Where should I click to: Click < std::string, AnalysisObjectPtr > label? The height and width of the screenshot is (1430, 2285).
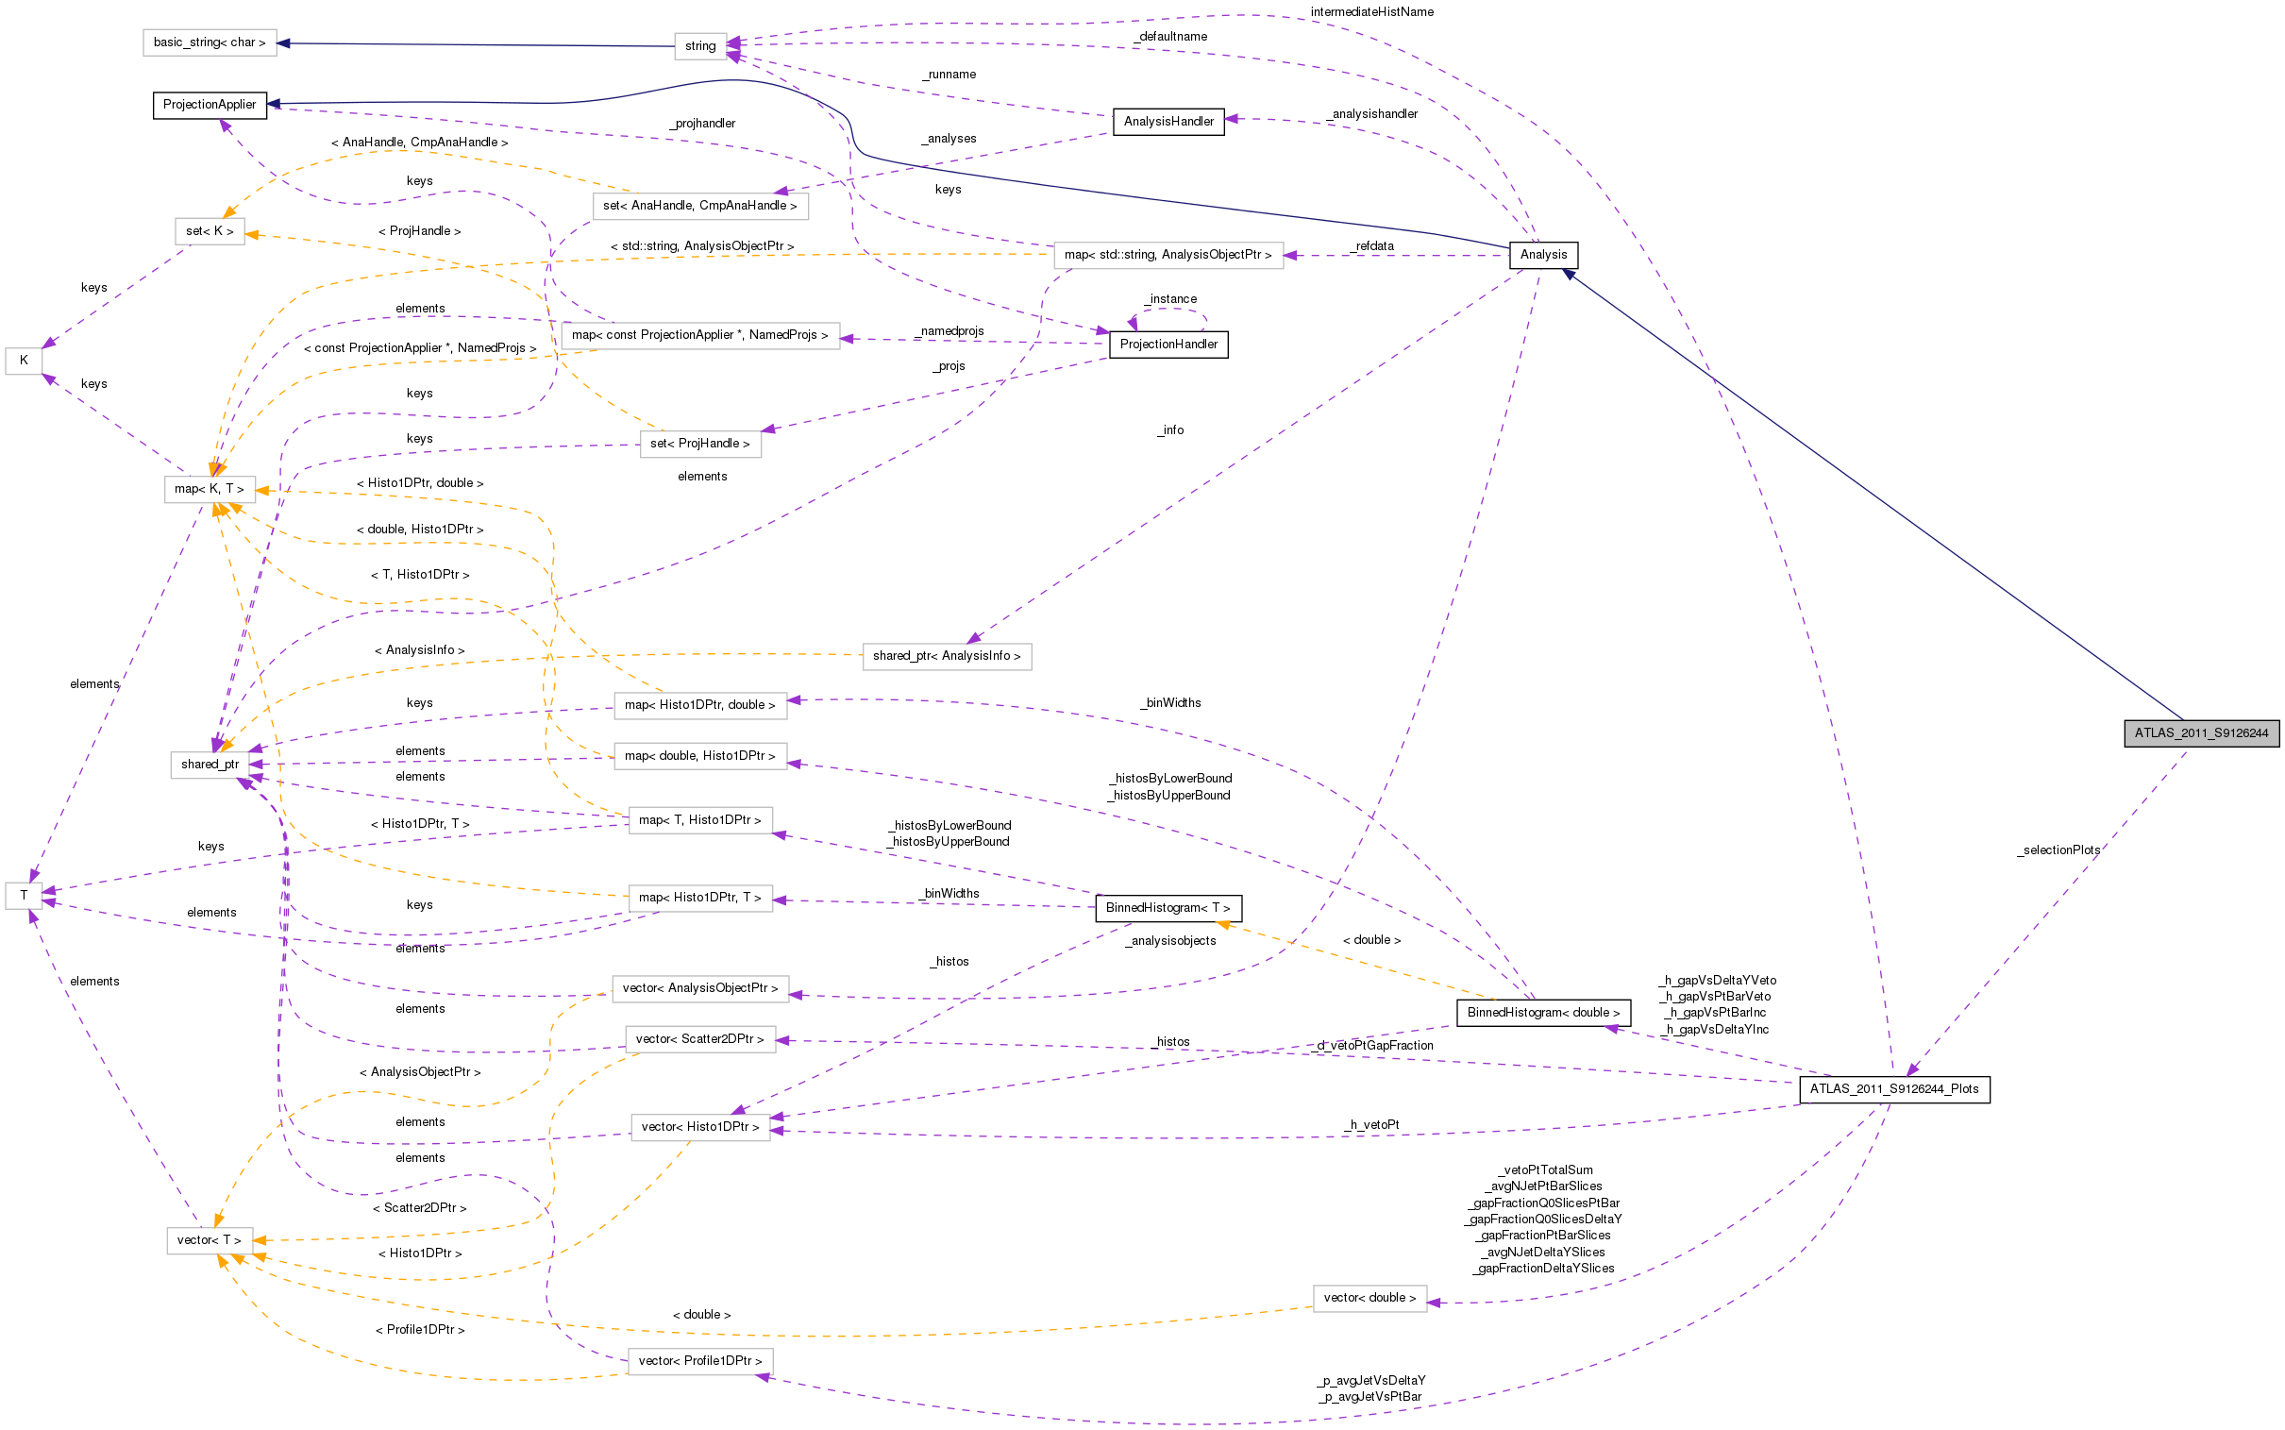coord(701,247)
